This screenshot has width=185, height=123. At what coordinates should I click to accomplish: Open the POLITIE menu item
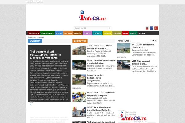click(59, 34)
